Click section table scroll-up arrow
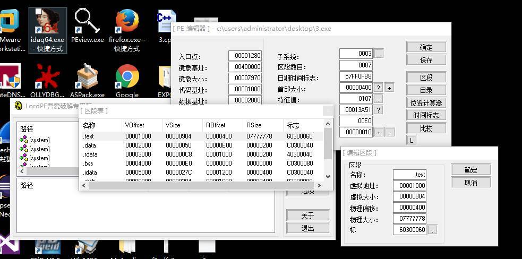 click(328, 124)
